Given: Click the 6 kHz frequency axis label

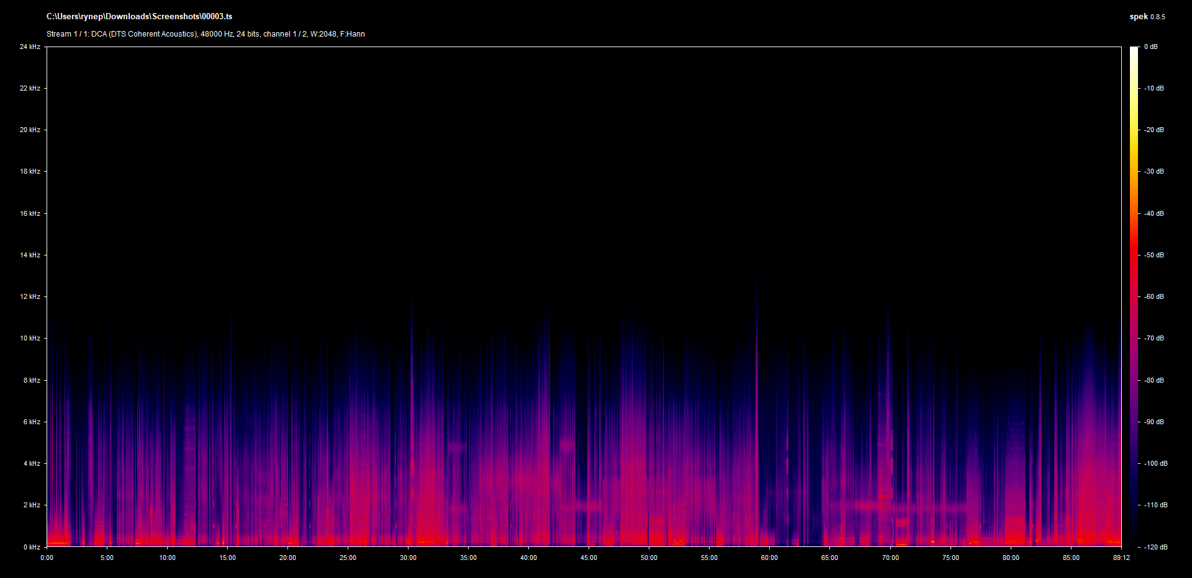Looking at the screenshot, I should pyautogui.click(x=32, y=422).
